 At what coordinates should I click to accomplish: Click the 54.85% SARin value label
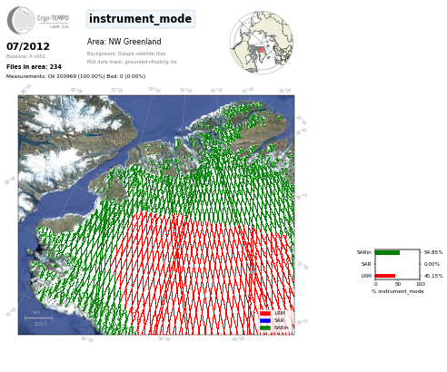pyautogui.click(x=433, y=252)
